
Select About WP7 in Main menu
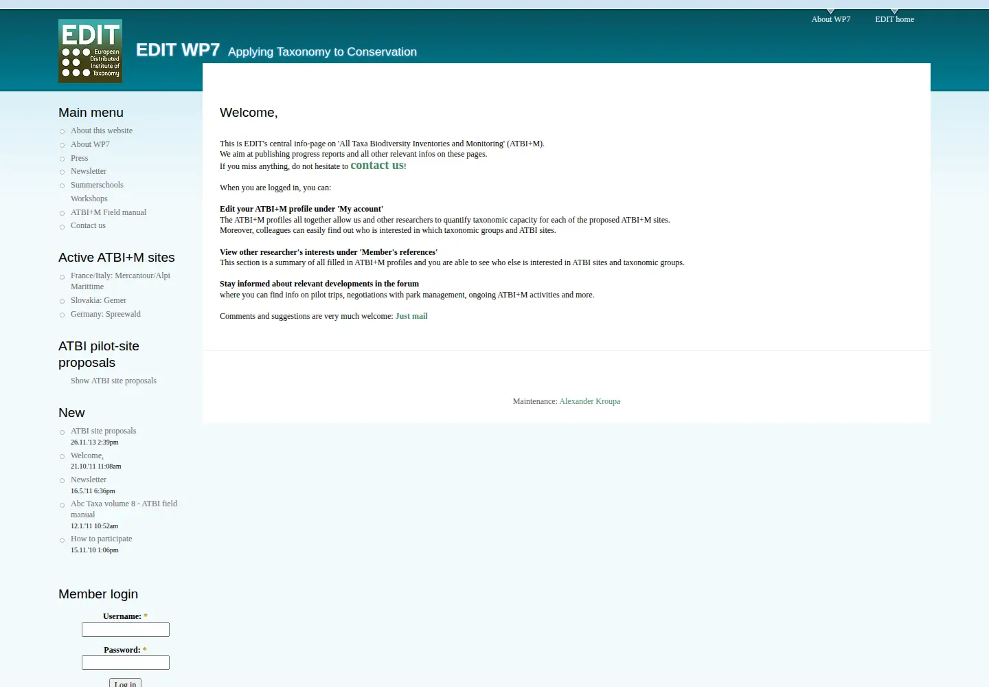click(x=90, y=144)
